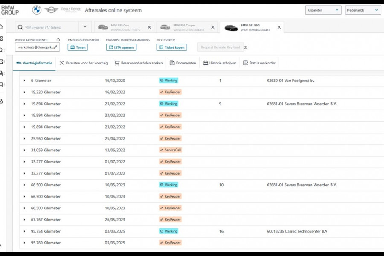Click info icon next to Werkplaatsreferentie label
This screenshot has width=384, height=256.
click(x=58, y=40)
